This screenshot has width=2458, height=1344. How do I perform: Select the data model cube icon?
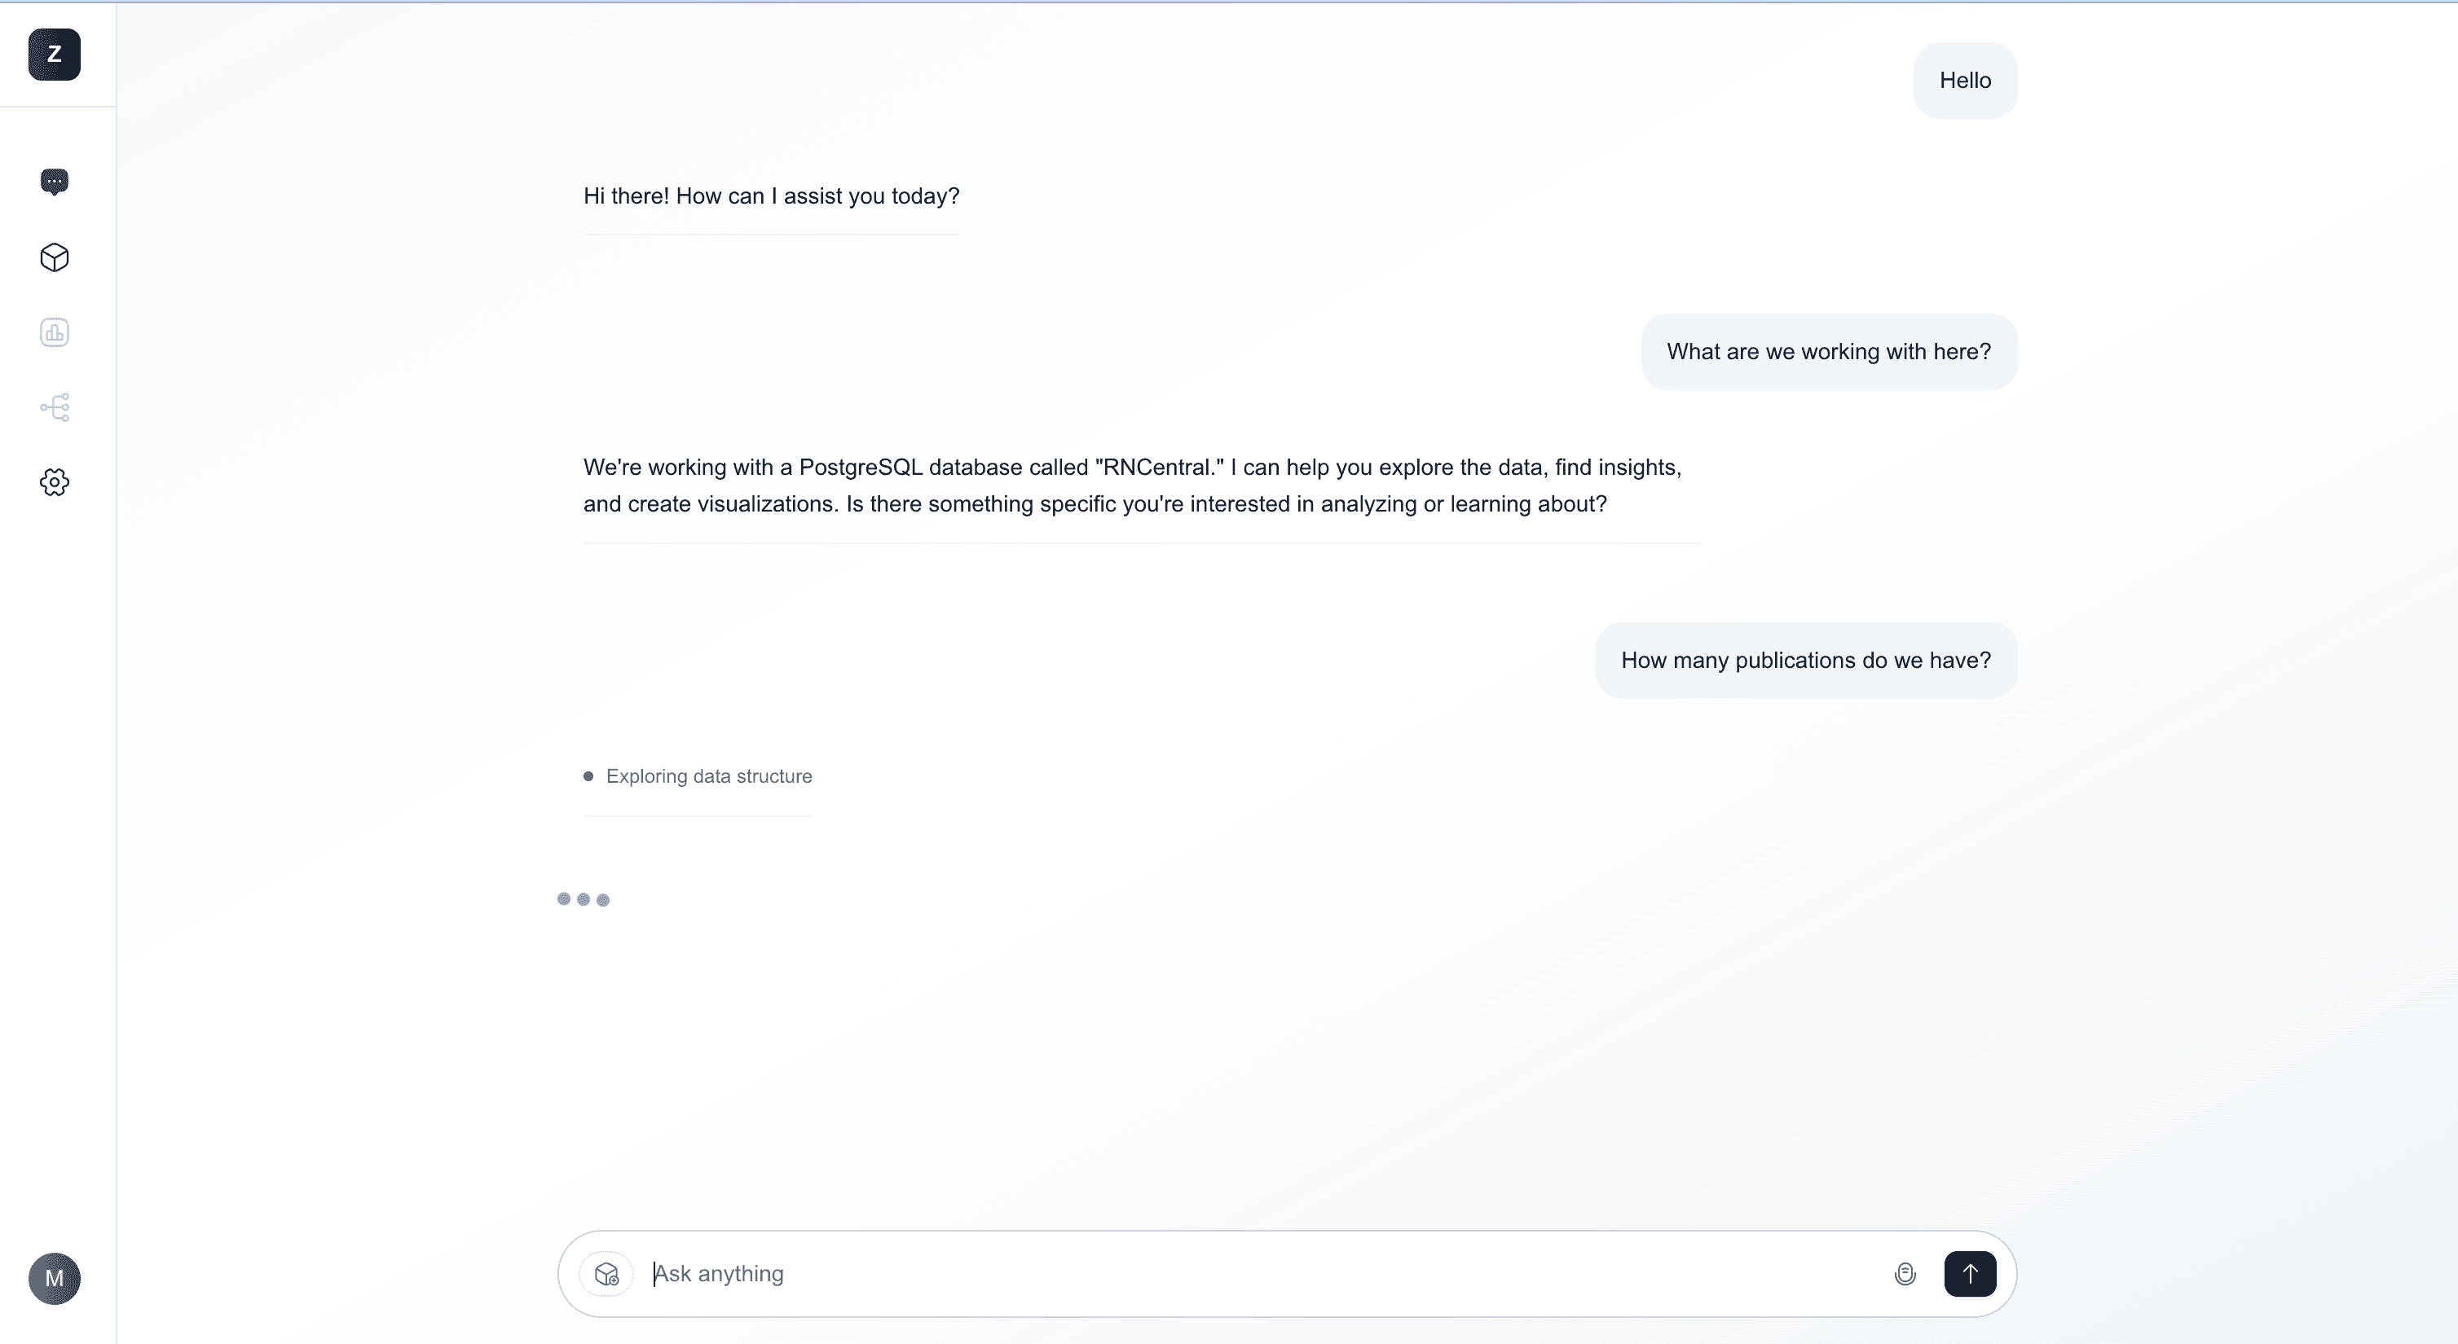click(55, 257)
